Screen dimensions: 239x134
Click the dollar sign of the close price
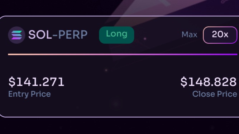coord(184,82)
